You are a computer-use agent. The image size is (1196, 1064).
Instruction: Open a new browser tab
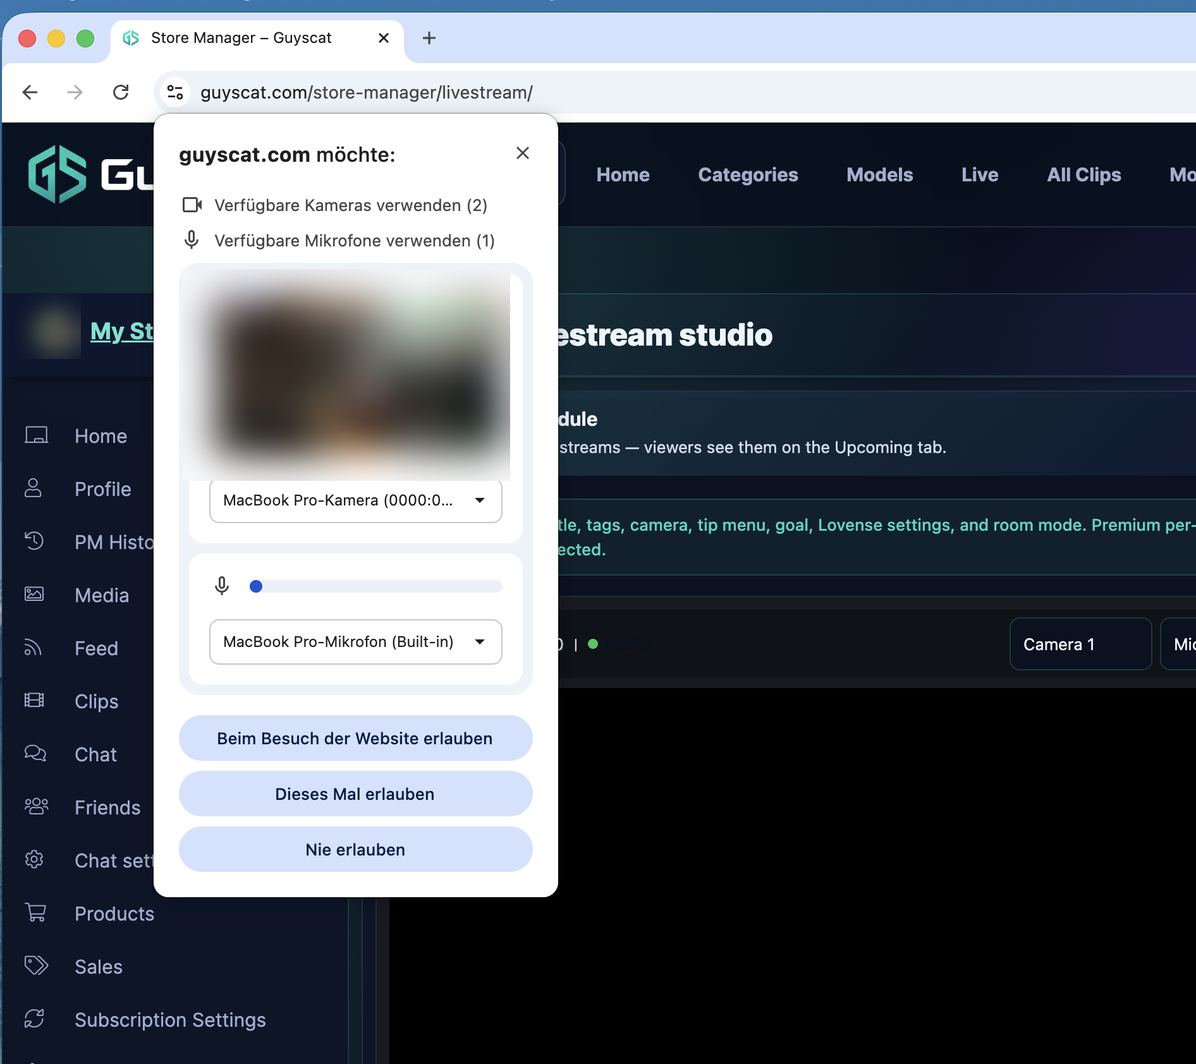[429, 38]
